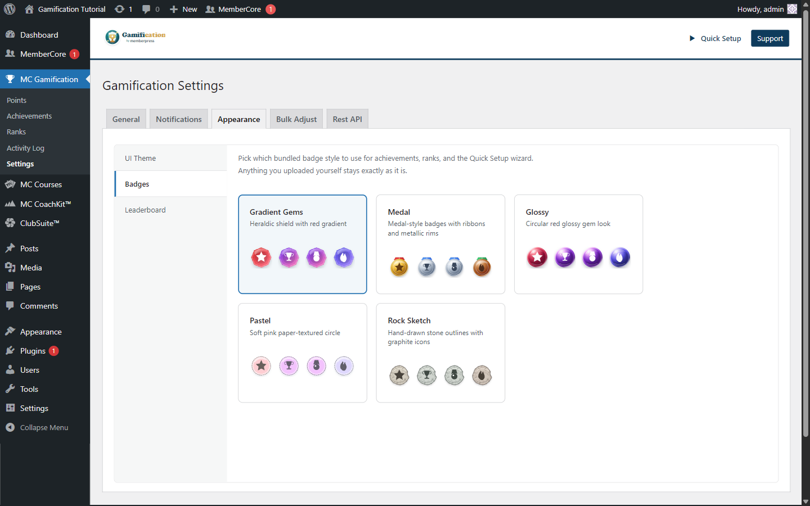The image size is (810, 506).
Task: Click the MemberCore notification badge in admin bar
Action: 271,9
